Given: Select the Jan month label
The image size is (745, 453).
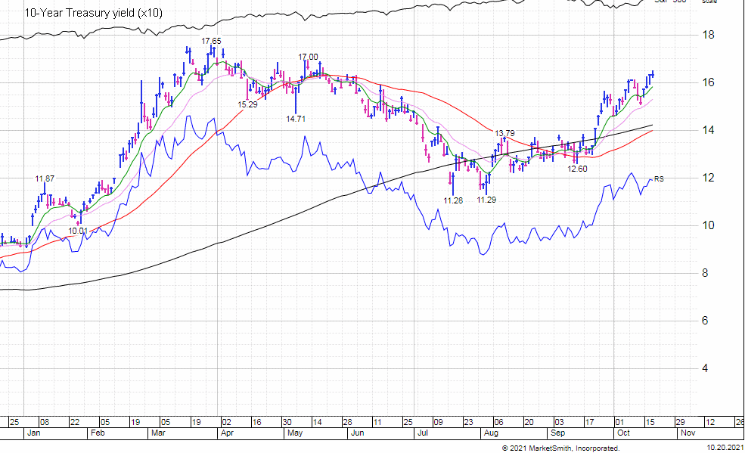Looking at the screenshot, I should pos(33,433).
